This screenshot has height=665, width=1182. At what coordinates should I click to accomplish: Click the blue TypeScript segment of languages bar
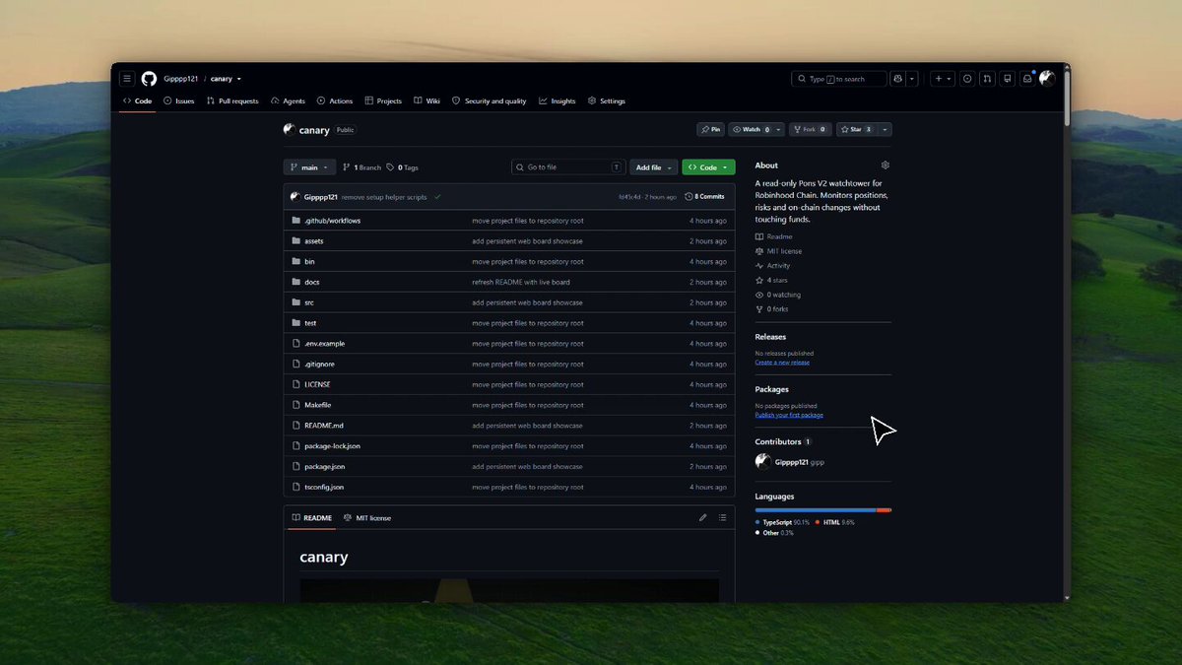tap(816, 509)
